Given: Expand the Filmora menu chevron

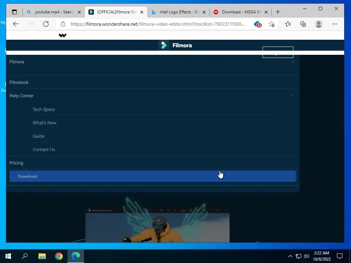Looking at the screenshot, I should [x=292, y=62].
